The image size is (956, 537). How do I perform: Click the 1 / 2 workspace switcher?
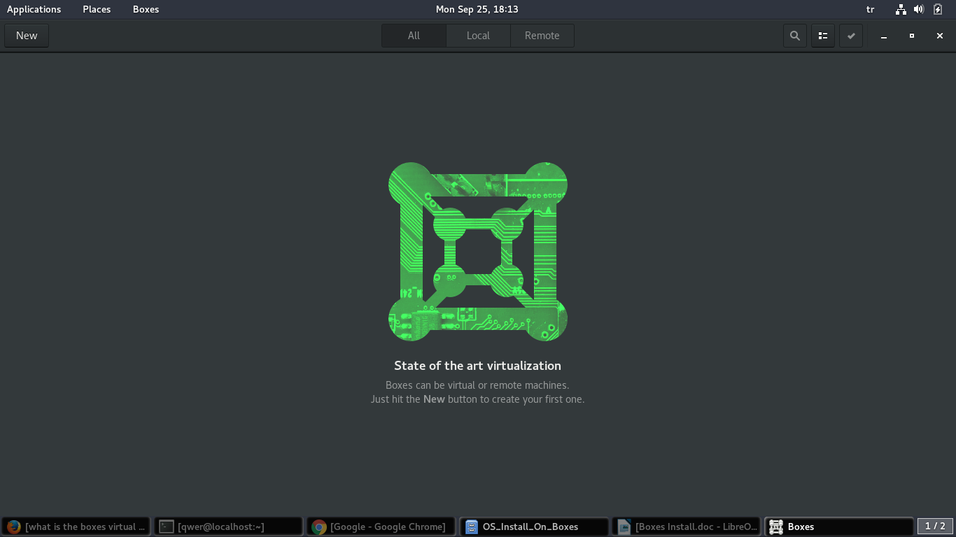pyautogui.click(x=935, y=526)
